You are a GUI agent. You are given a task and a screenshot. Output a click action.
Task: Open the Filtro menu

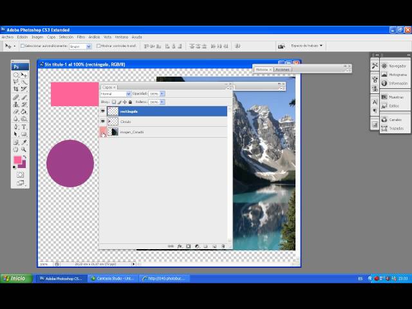pos(81,37)
